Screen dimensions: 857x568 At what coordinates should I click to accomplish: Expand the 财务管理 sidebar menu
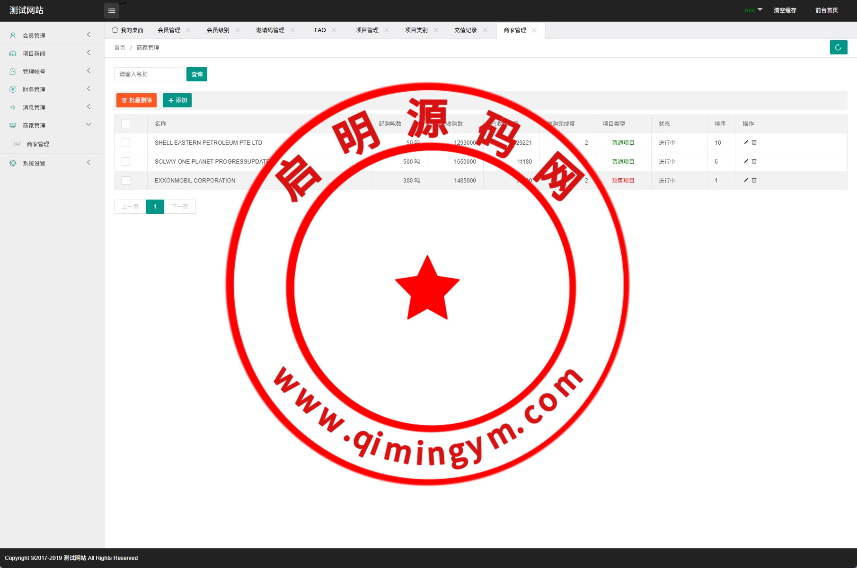click(x=50, y=89)
